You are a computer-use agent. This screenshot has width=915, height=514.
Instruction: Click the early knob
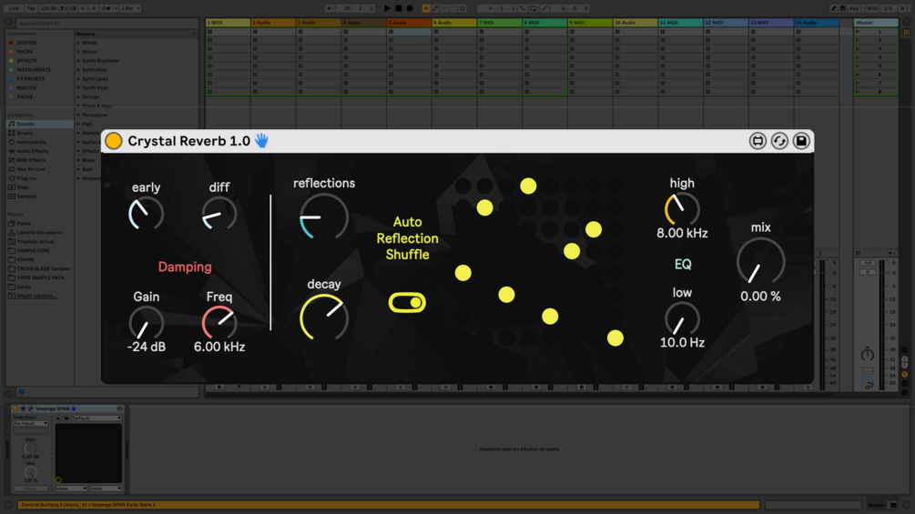[x=146, y=214]
